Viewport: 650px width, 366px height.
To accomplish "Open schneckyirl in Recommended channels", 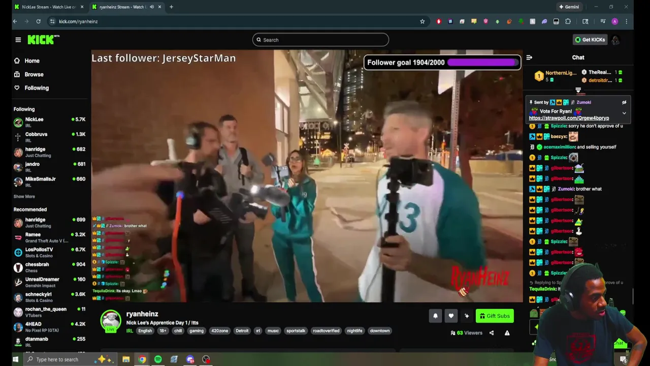I will [x=49, y=297].
